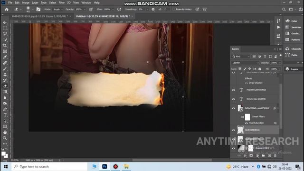304x171 pixels.
Task: Click the delete layer trash icon
Action: coord(275,155)
